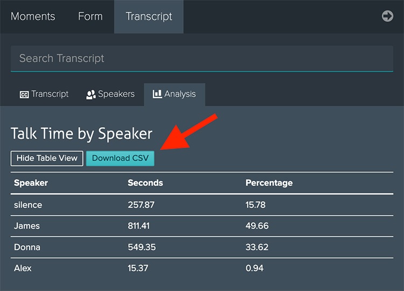Switch to the Form tab
This screenshot has width=404, height=291.
tap(90, 17)
